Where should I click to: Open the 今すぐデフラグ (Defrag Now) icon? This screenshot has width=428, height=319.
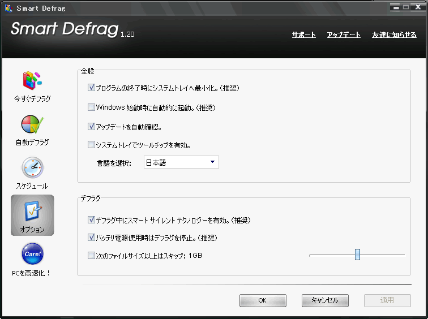[32, 81]
